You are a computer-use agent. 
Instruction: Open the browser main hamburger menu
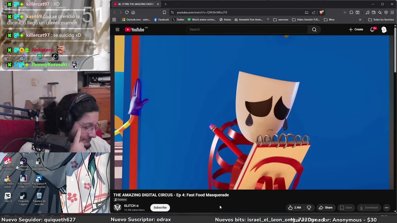coord(392,12)
